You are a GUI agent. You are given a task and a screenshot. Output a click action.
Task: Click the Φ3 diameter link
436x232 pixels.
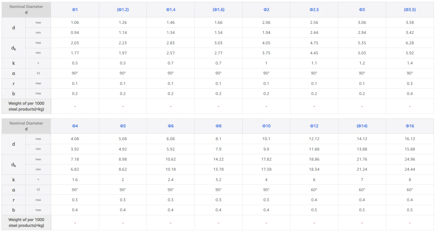[x=362, y=10]
